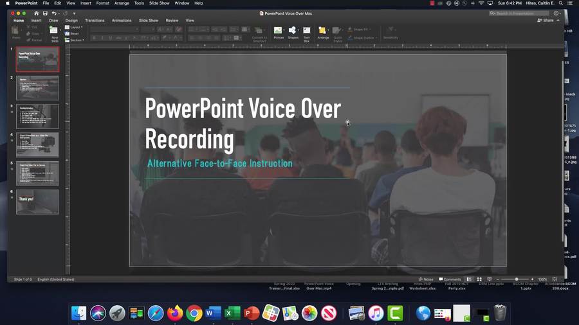Switch to the Design ribbon tab
This screenshot has height=325, width=579.
pos(71,21)
